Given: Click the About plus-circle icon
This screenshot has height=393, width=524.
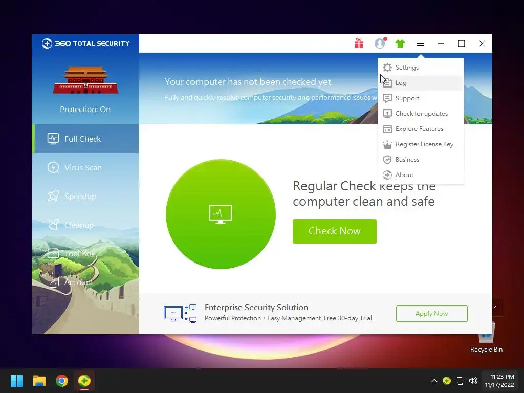Looking at the screenshot, I should (387, 175).
